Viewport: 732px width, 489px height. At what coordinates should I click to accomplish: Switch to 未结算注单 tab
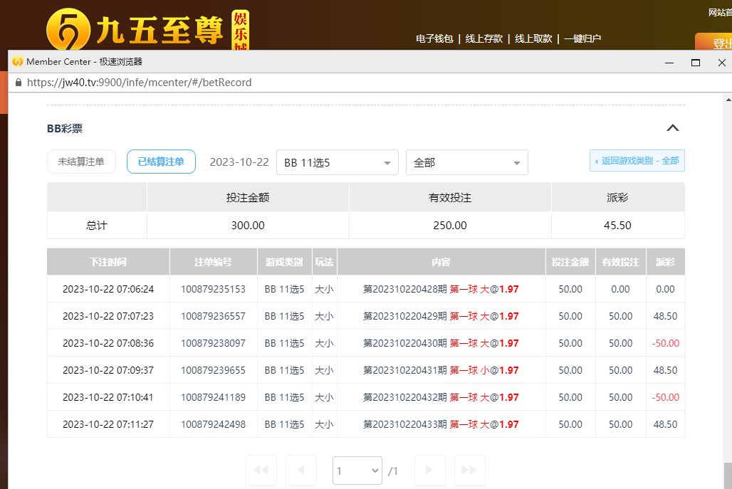click(x=81, y=162)
